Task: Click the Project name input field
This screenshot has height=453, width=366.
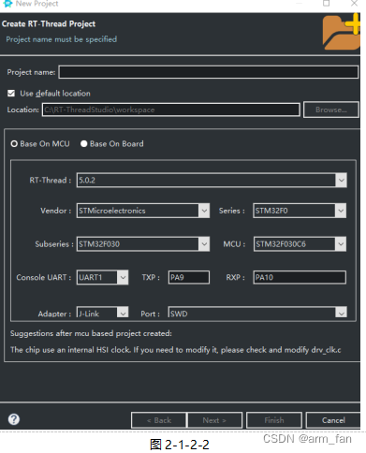Action: 209,72
